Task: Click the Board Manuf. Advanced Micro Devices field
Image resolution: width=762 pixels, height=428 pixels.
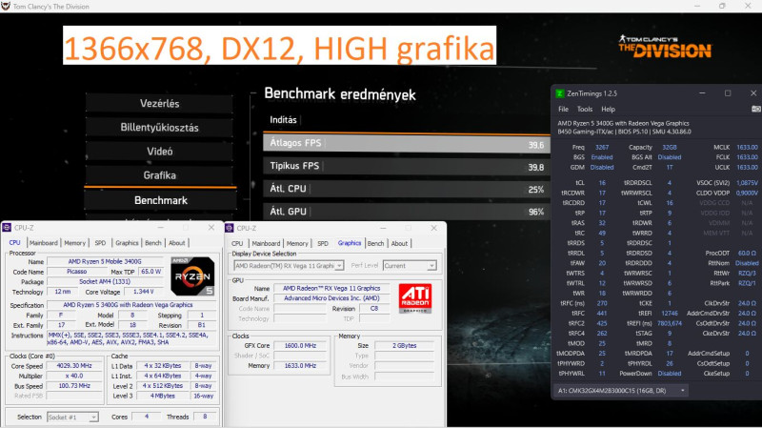Action: [331, 298]
